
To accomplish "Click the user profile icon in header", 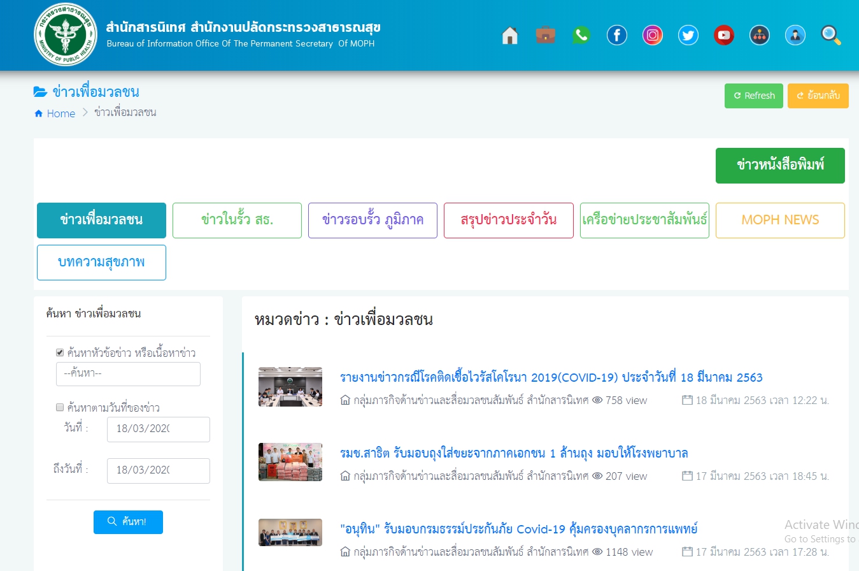I will 795,35.
